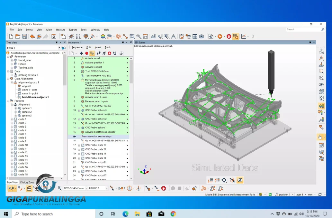The image size is (332, 218).
Task: Expand step 17 CNC Probe: circle 17
Action: coord(79,145)
